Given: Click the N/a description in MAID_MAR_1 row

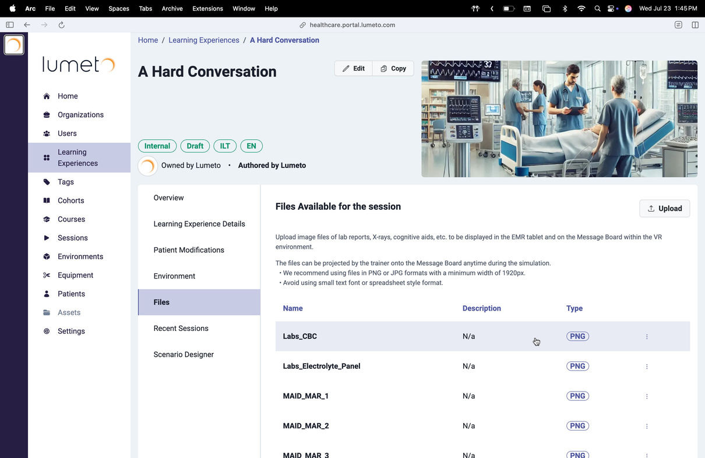Looking at the screenshot, I should tap(469, 396).
